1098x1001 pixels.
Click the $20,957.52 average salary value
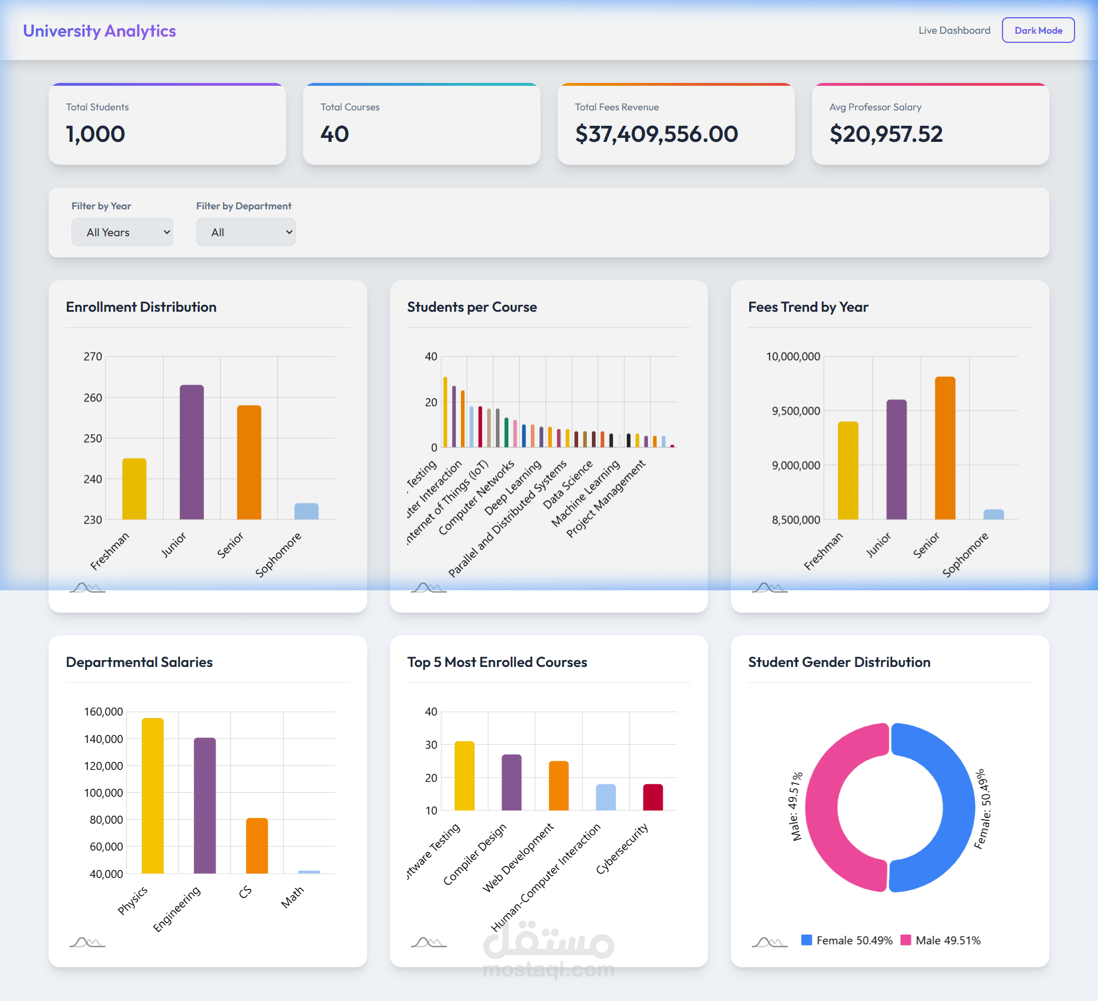(886, 134)
